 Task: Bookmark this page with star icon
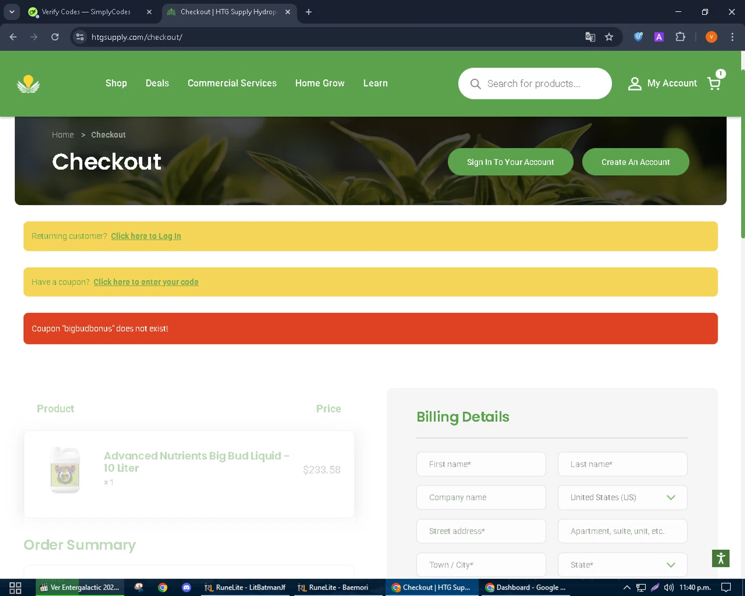click(x=609, y=37)
